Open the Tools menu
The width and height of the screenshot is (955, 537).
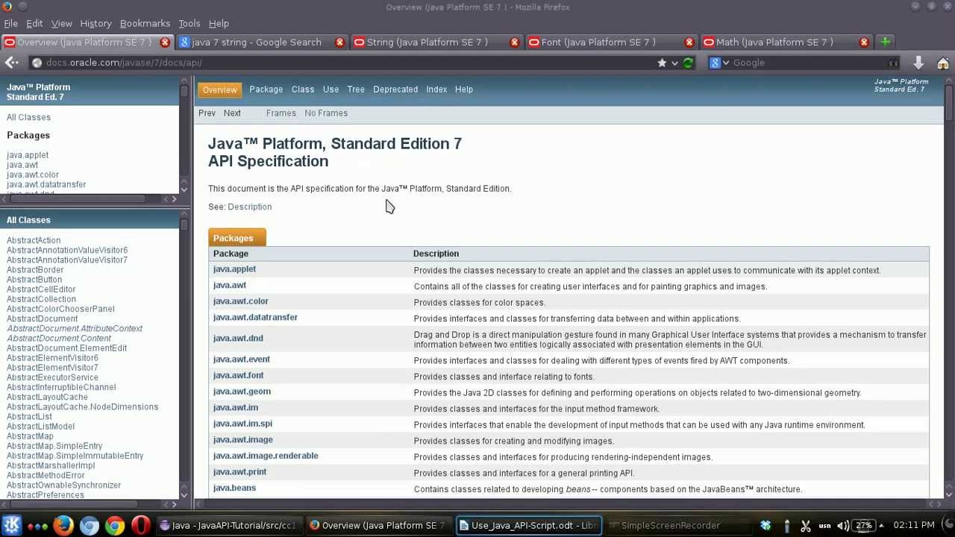(189, 23)
